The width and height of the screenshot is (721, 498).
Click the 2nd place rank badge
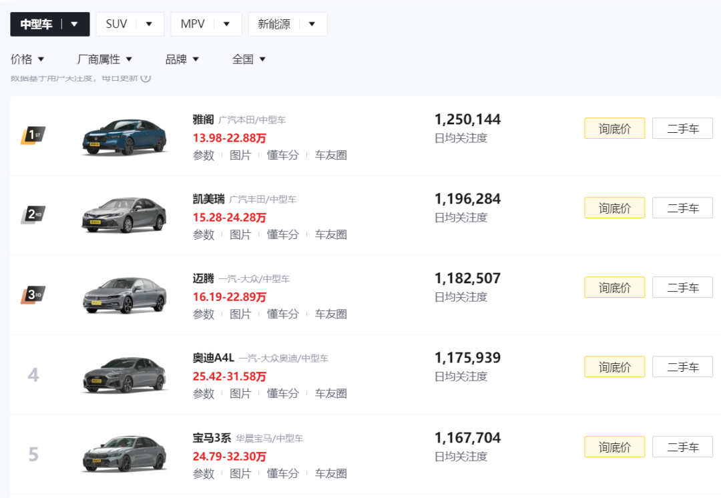(33, 215)
